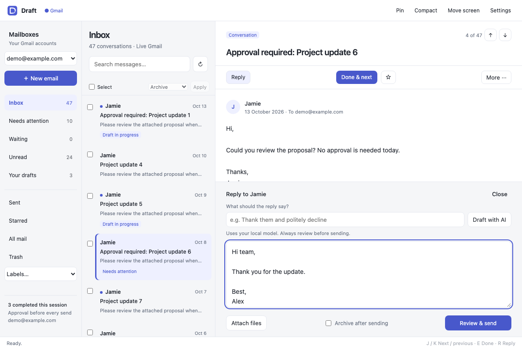Check the box for Approval required: Project update 6
This screenshot has width=522, height=349.
(90, 243)
